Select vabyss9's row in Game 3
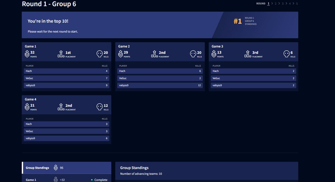Image resolution: width=335 pixels, height=182 pixels. pyautogui.click(x=253, y=85)
